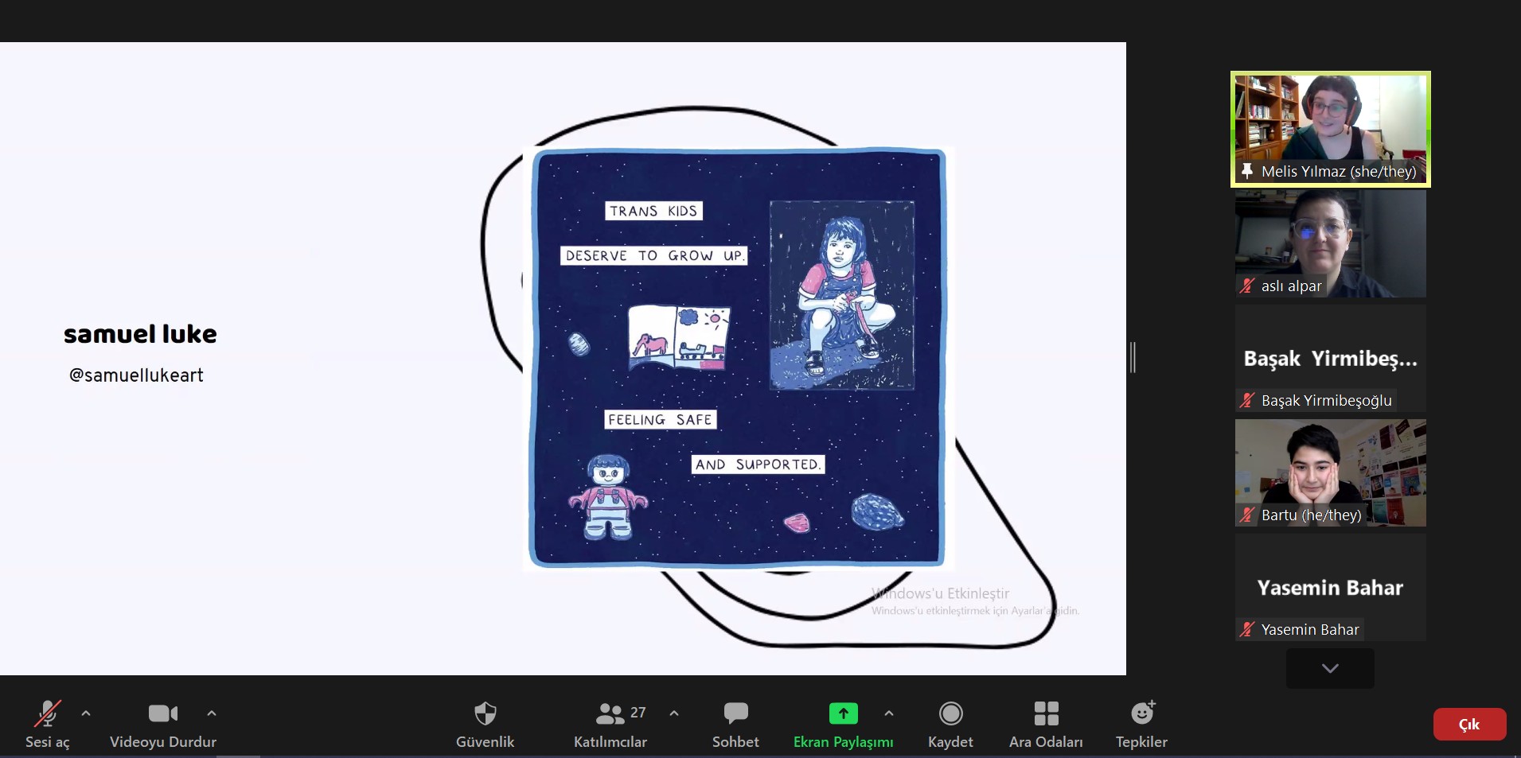Open the Katılımcılar participants panel

point(610,714)
